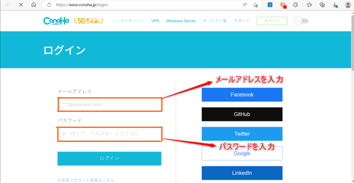Open the VPS menu item
The image size is (354, 183).
(155, 21)
